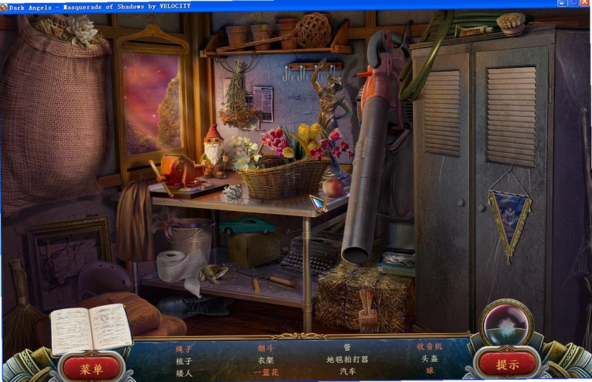Image resolution: width=592 pixels, height=382 pixels.
Task: Click the word 球 in the list
Action: click(430, 370)
